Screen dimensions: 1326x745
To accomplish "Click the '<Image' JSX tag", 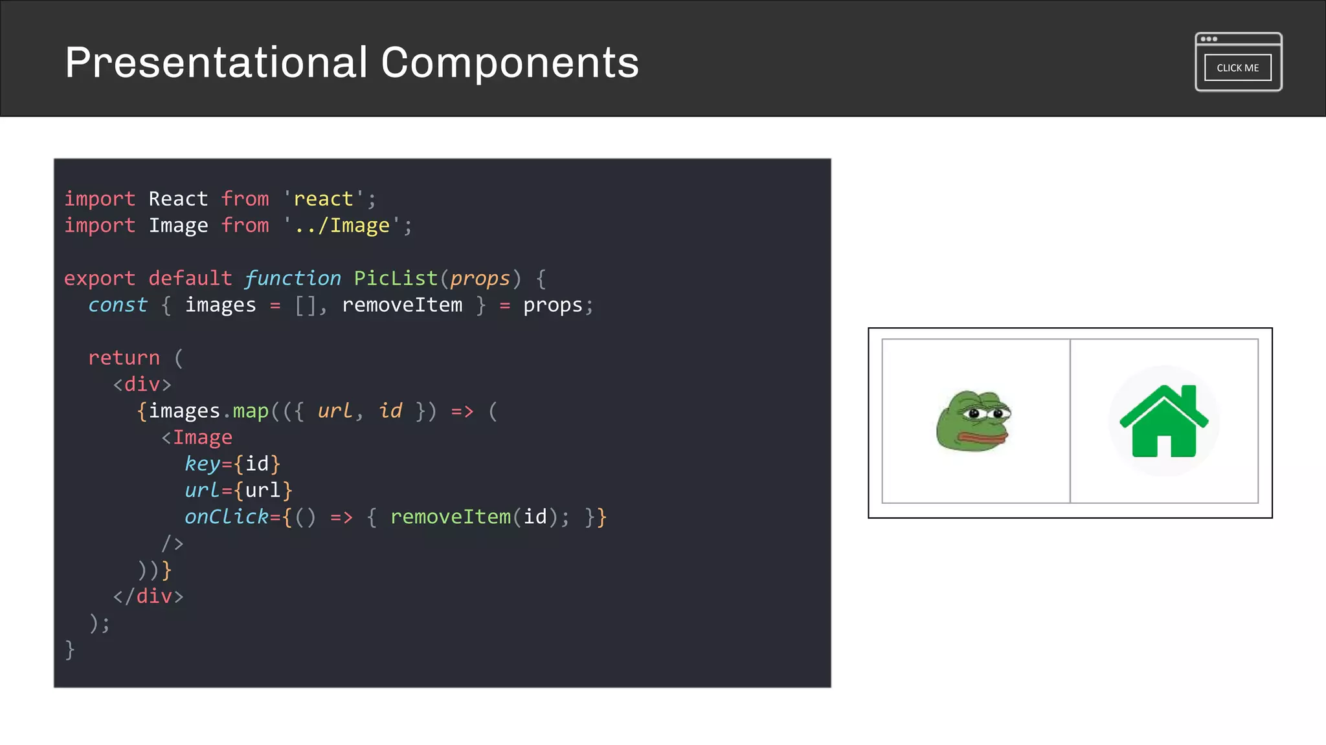I will pyautogui.click(x=197, y=437).
